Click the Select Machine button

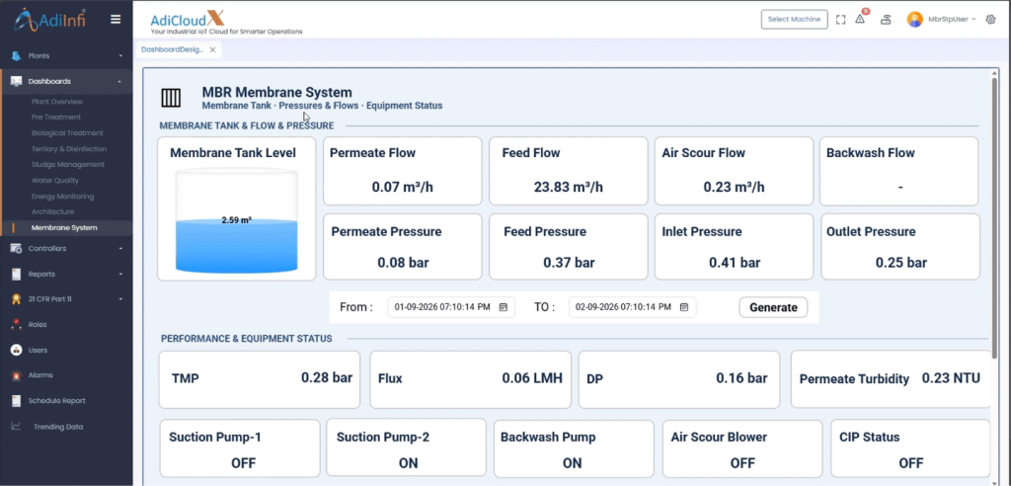pos(795,20)
